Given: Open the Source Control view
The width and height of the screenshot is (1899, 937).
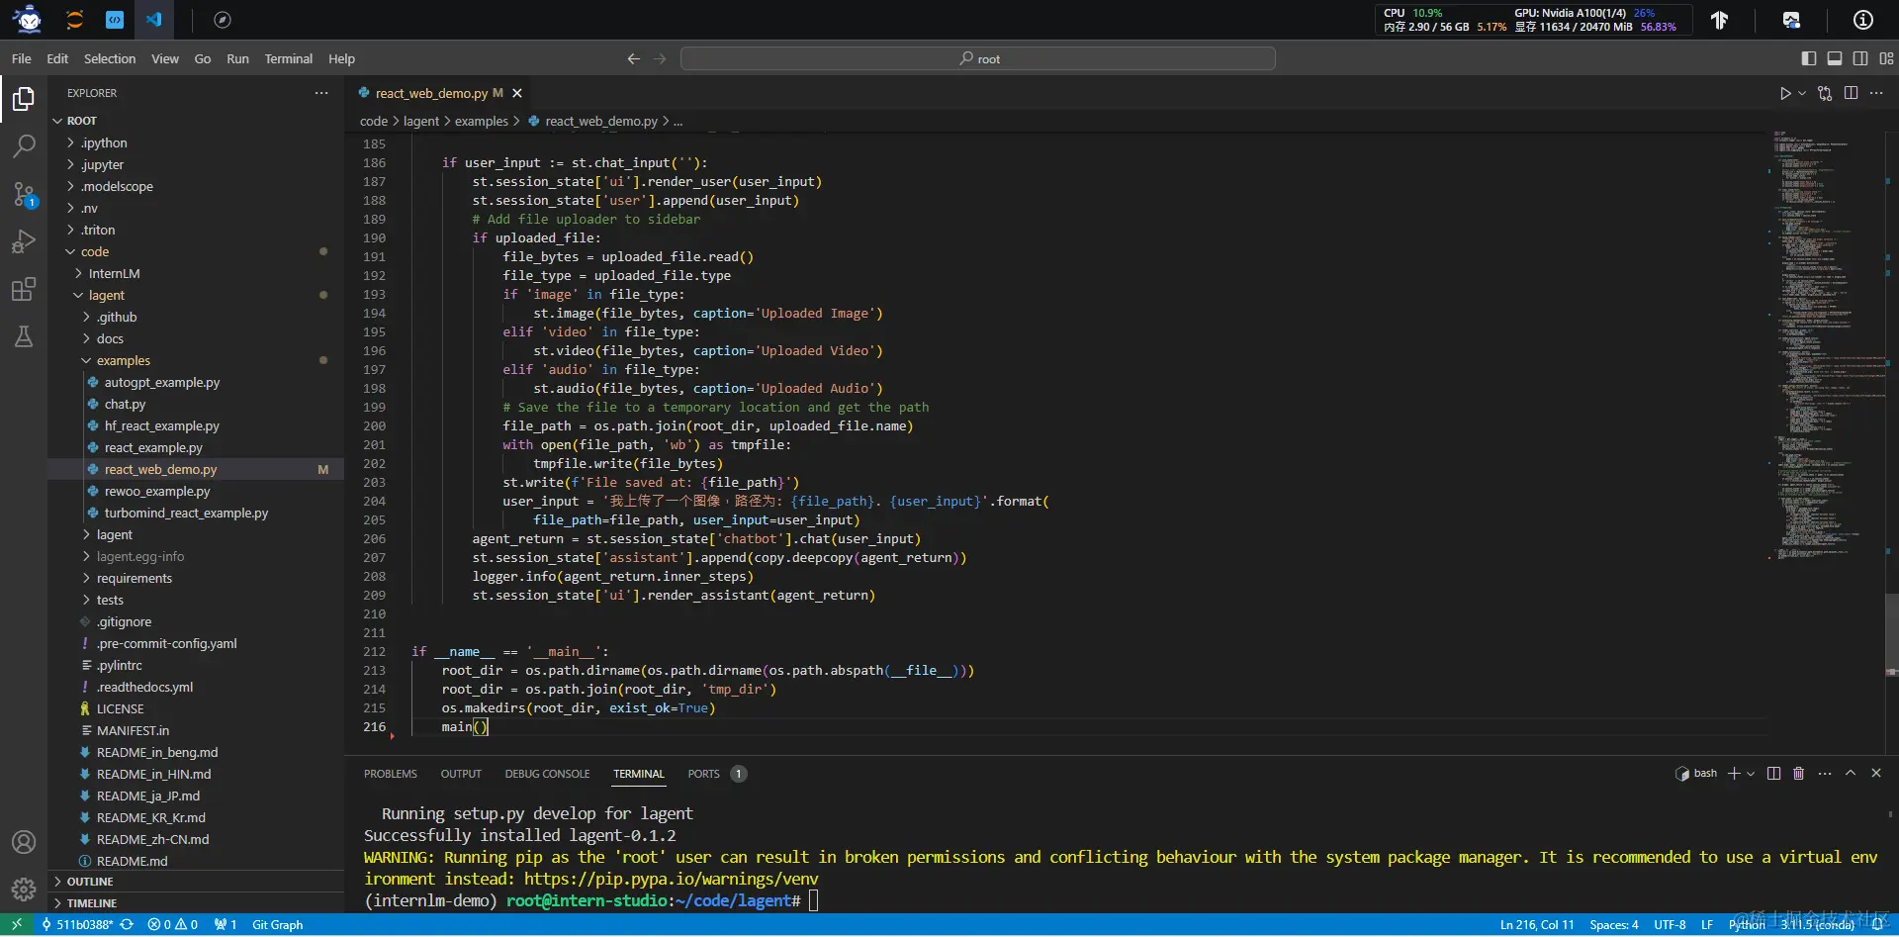Looking at the screenshot, I should click(24, 194).
